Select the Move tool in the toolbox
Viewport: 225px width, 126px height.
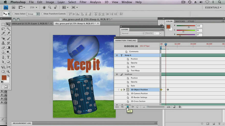point(8,24)
